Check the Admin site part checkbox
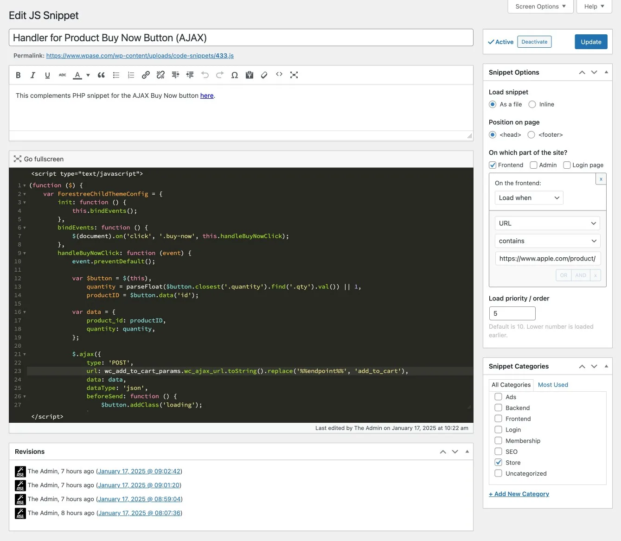The image size is (621, 541). tap(534, 165)
